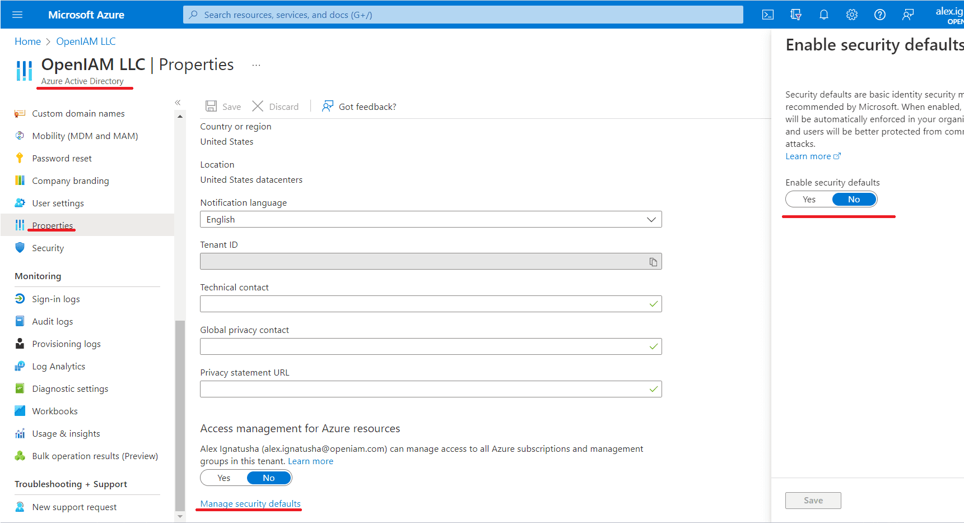
Task: Open the portal hamburger menu
Action: click(x=17, y=15)
